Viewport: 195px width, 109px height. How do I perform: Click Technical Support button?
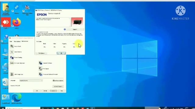click(58, 86)
